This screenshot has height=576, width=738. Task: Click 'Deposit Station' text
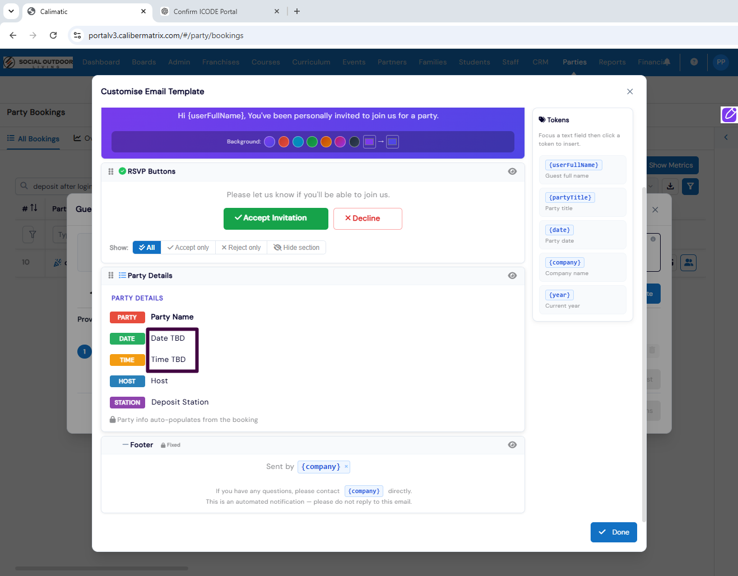[x=180, y=402]
